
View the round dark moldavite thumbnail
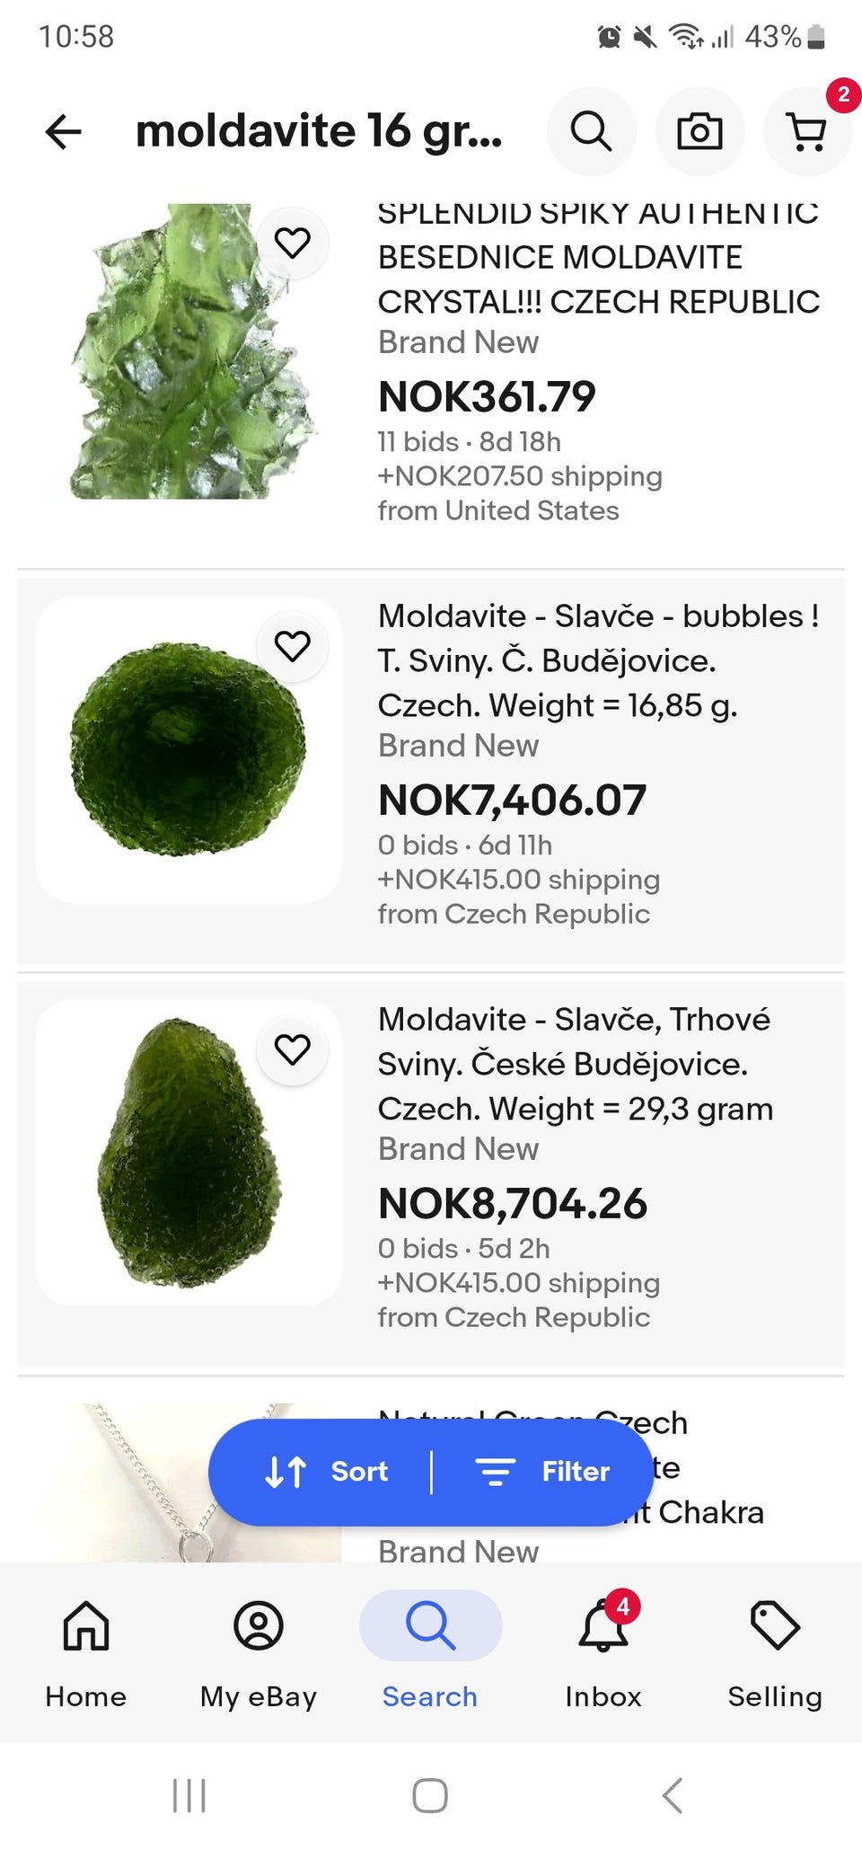189,749
